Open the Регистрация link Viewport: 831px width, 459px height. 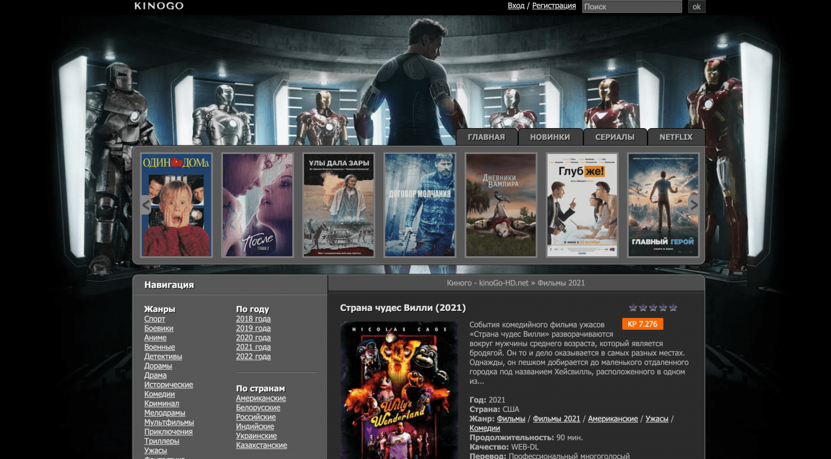click(x=554, y=6)
